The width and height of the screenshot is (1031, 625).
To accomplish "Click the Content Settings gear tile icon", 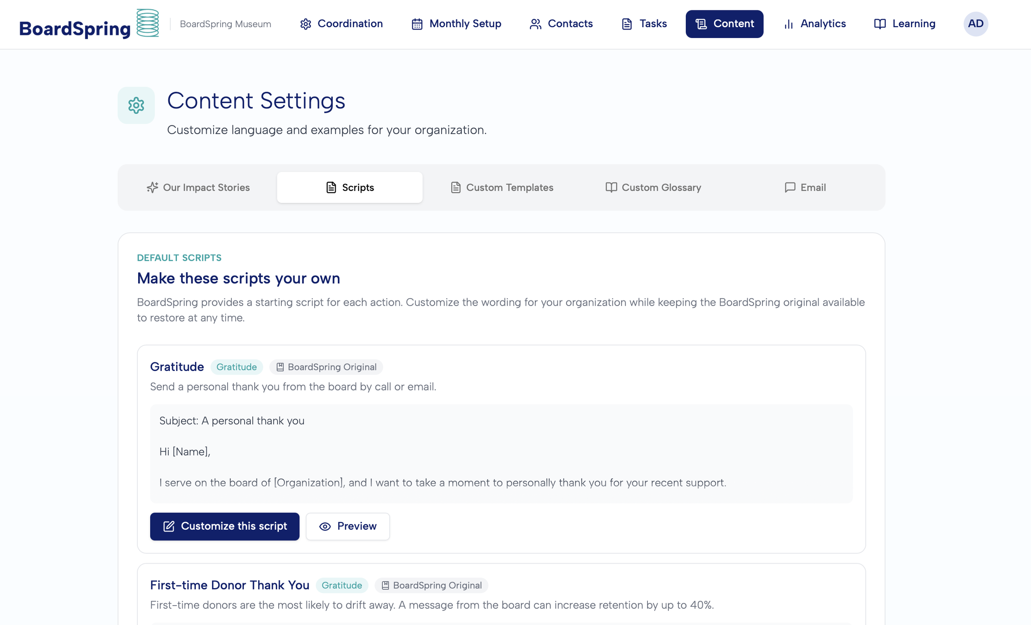I will (x=136, y=106).
